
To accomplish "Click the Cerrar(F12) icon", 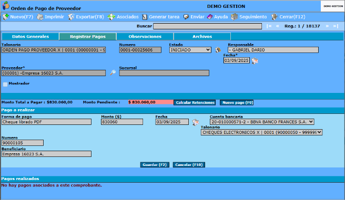I will click(275, 17).
